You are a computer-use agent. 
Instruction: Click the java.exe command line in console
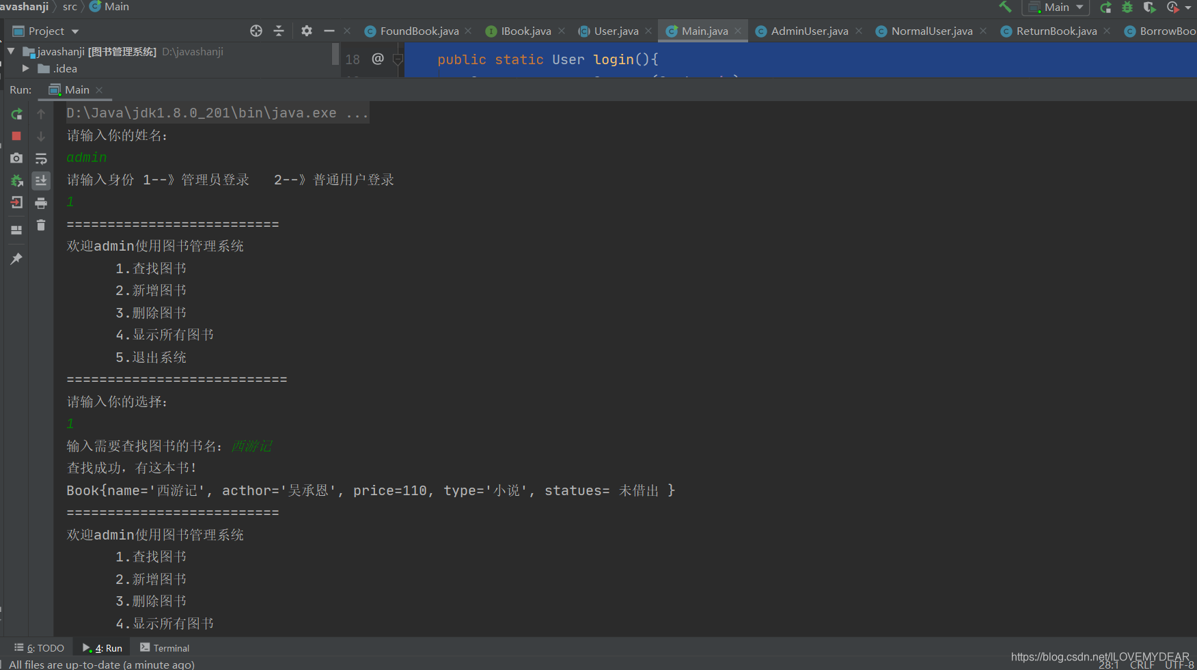(x=217, y=113)
